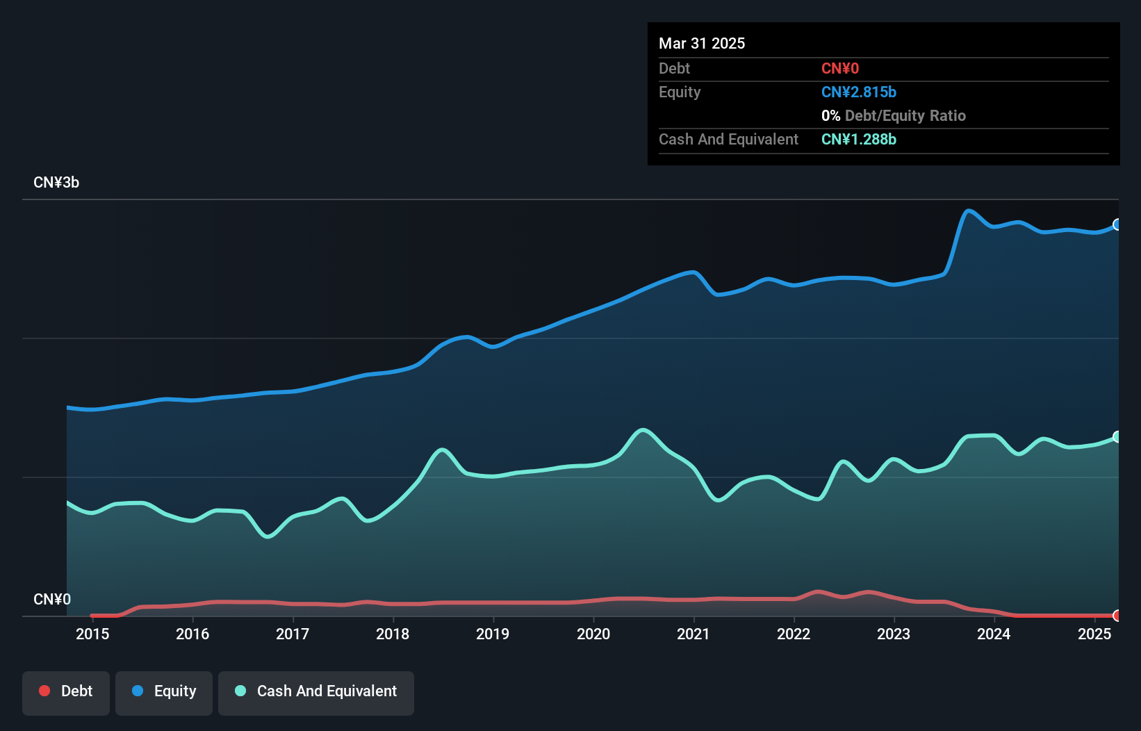This screenshot has height=731, width=1141.
Task: Click the 2018 x-axis label
Action: click(x=393, y=634)
